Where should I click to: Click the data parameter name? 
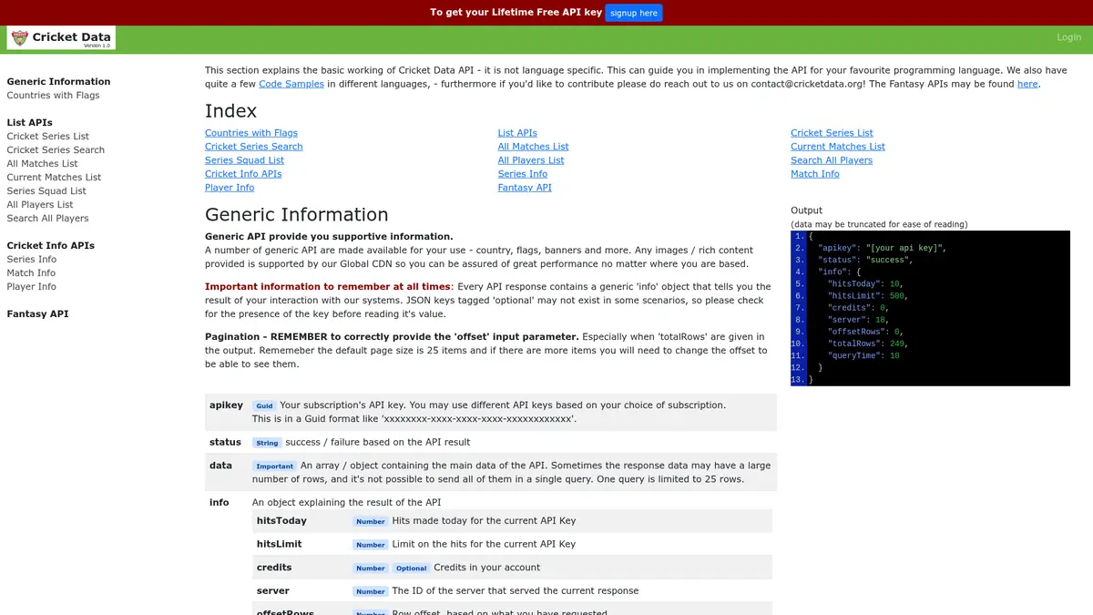[x=221, y=466]
